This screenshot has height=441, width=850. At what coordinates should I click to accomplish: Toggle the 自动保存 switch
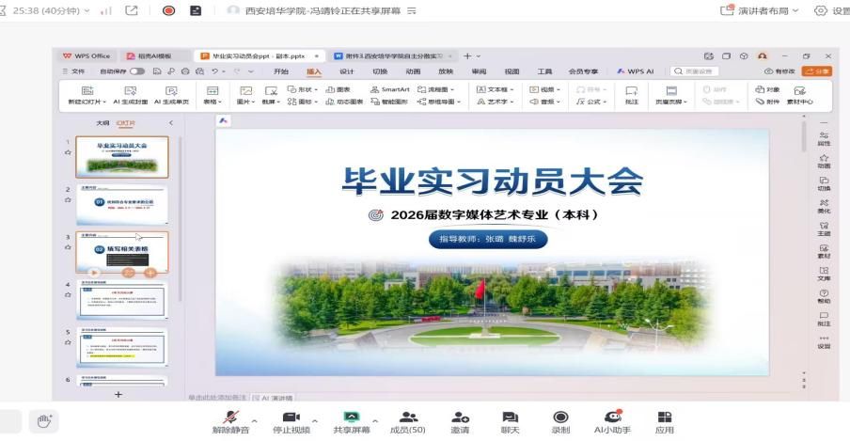click(x=137, y=71)
